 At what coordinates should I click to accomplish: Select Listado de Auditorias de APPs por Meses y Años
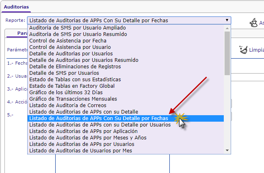(126, 137)
